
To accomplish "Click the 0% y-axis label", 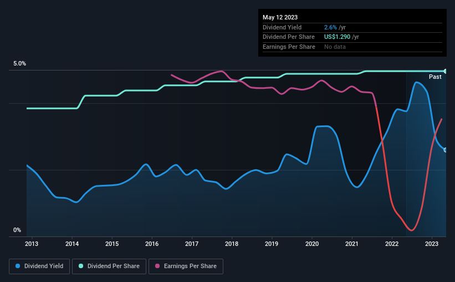I will tap(17, 230).
